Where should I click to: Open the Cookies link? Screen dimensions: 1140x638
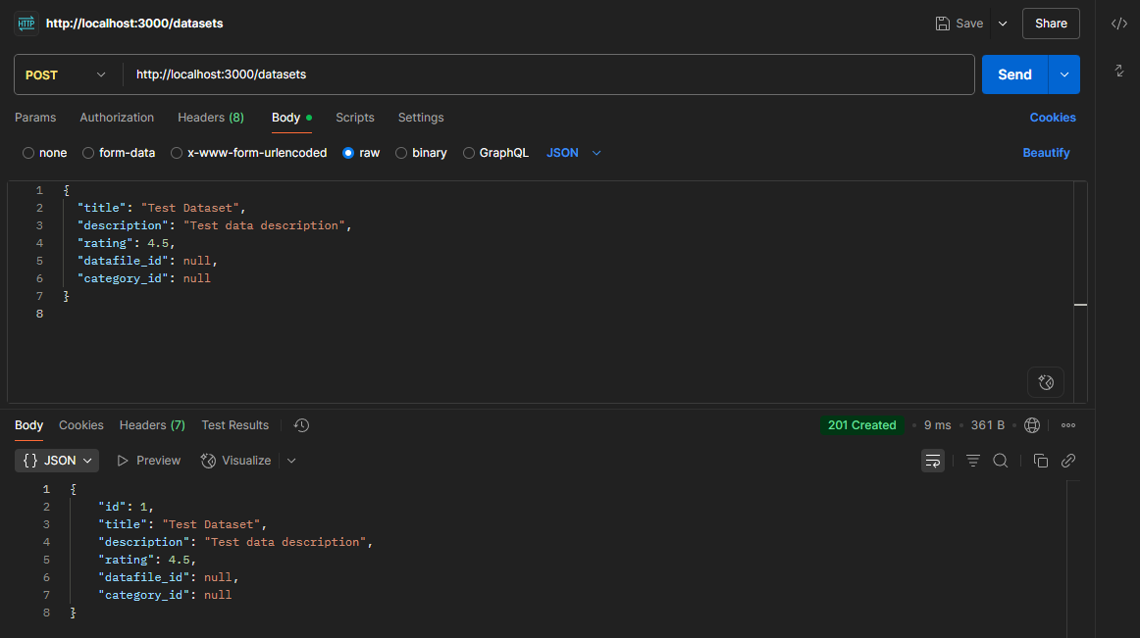coord(1053,118)
